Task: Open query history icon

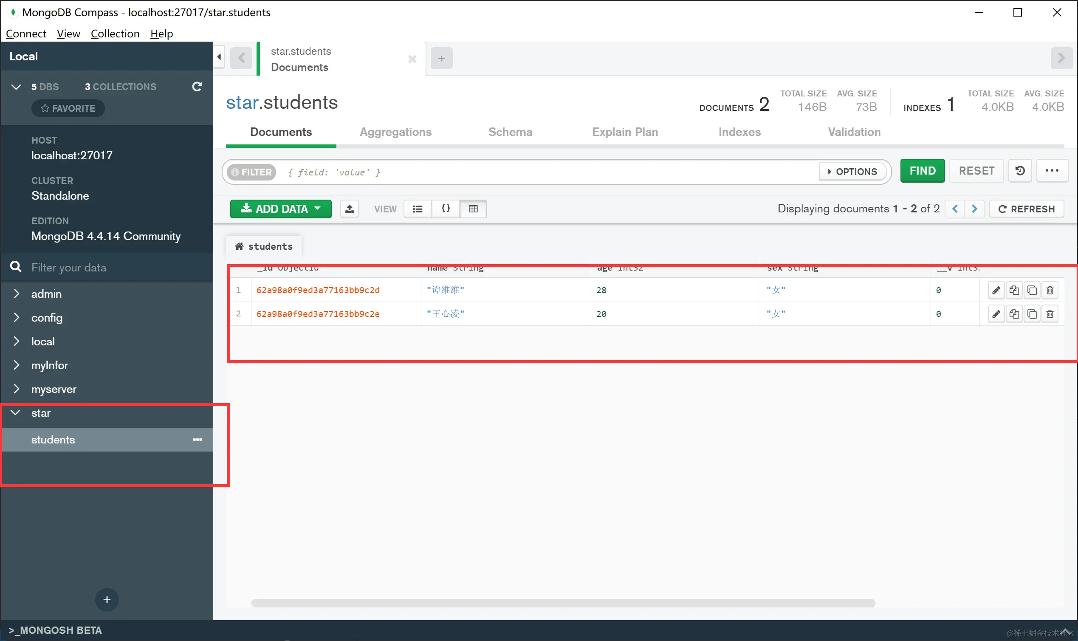Action: pyautogui.click(x=1020, y=171)
